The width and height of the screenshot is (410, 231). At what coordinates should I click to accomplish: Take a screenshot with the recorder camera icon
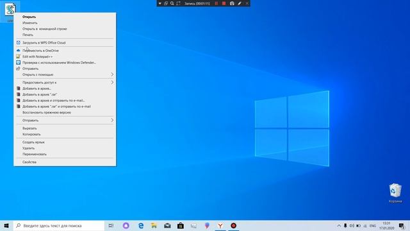click(232, 3)
